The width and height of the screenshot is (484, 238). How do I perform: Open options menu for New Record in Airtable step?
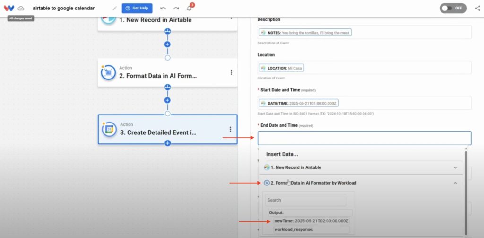[231, 18]
